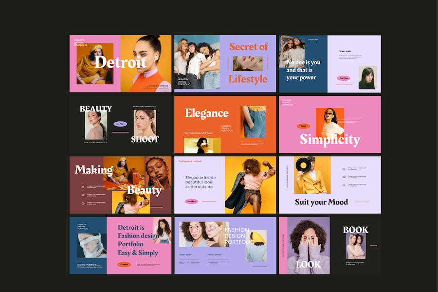Open the Suit your Mood slide
This screenshot has height=292, width=438.
tap(330, 185)
